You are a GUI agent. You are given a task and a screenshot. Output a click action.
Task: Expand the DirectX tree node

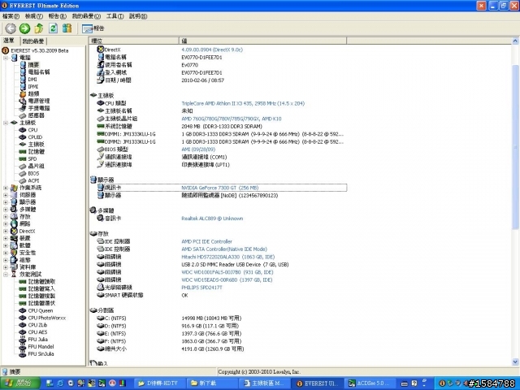(x=6, y=231)
